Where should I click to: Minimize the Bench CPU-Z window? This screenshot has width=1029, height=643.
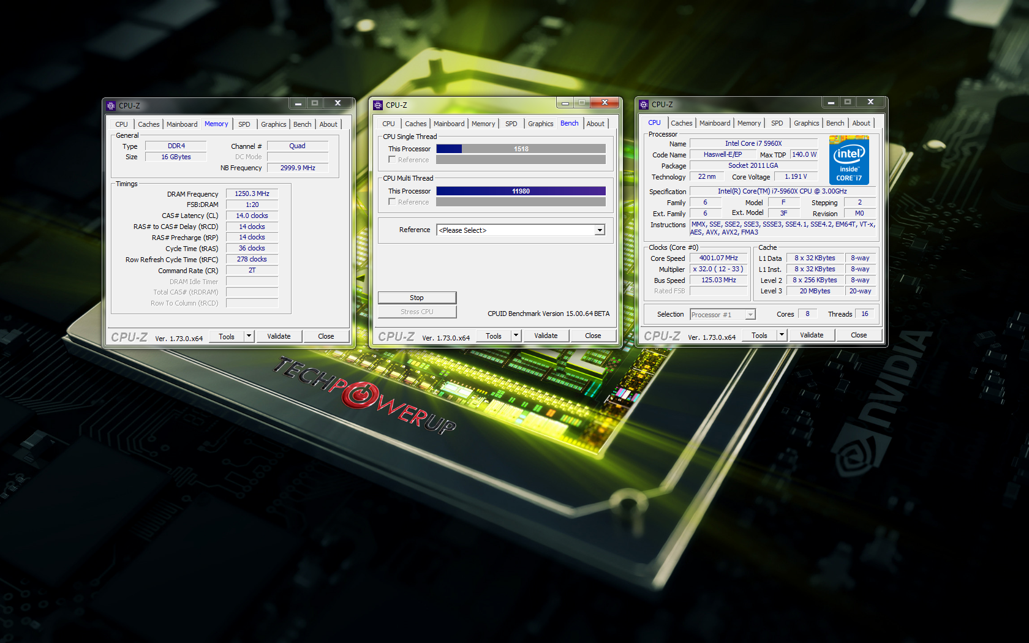coord(565,102)
